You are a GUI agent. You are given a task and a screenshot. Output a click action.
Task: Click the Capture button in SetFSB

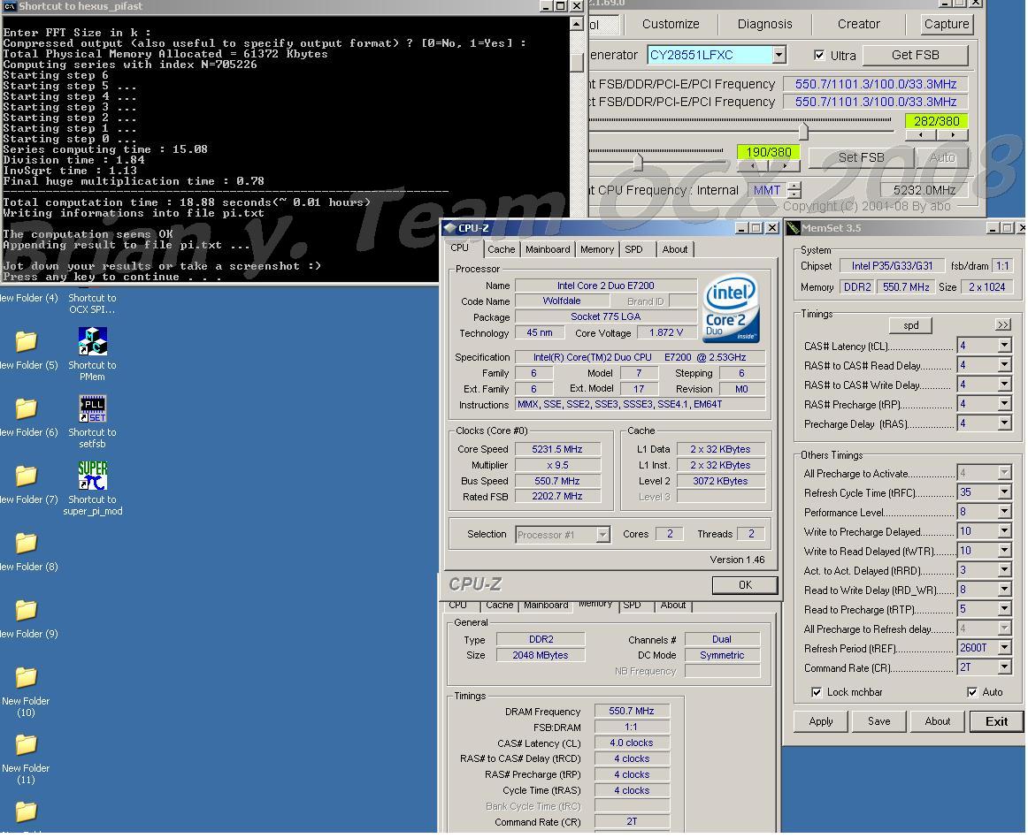click(946, 24)
